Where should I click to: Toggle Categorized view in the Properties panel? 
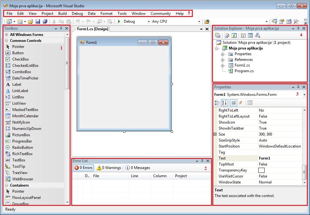217,103
